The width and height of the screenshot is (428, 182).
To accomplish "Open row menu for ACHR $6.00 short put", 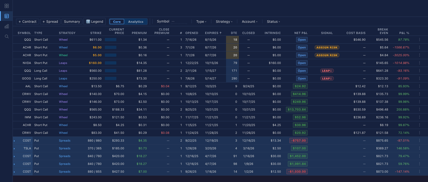I will tap(419, 47).
